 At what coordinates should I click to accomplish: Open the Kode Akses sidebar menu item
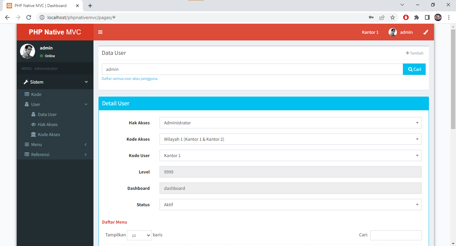[55, 134]
